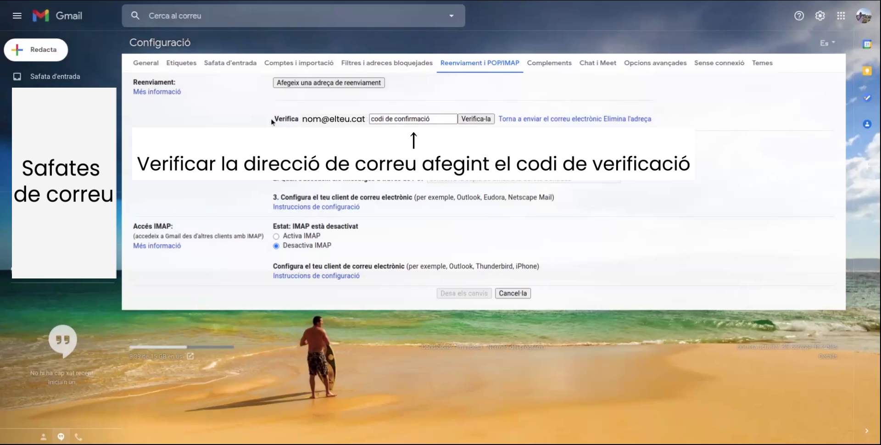Screen dimensions: 881x445
Task: Click the Cancel·la button
Action: pos(513,294)
